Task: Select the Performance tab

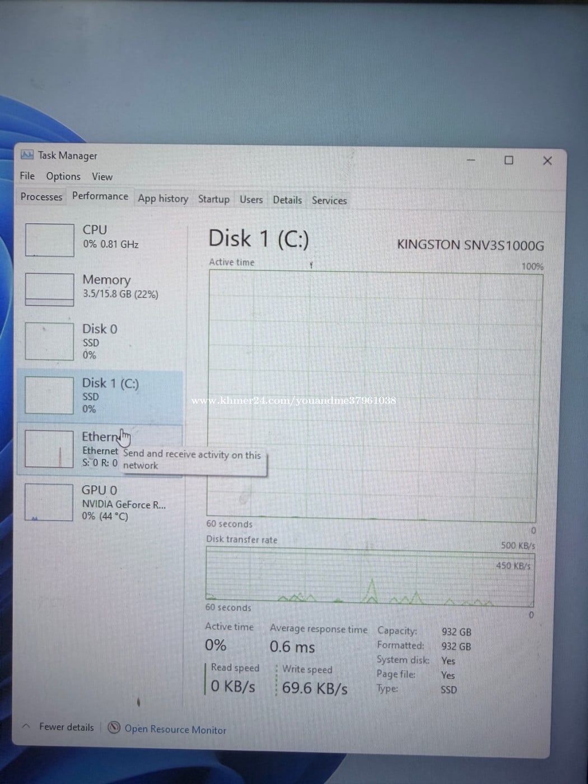Action: [x=100, y=196]
